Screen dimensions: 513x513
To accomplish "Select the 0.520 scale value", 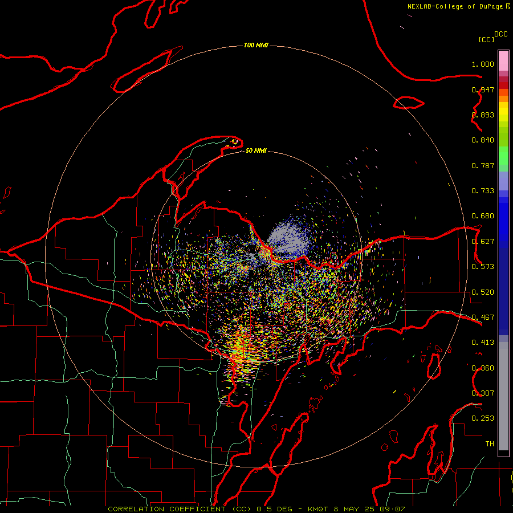I will click(x=483, y=292).
